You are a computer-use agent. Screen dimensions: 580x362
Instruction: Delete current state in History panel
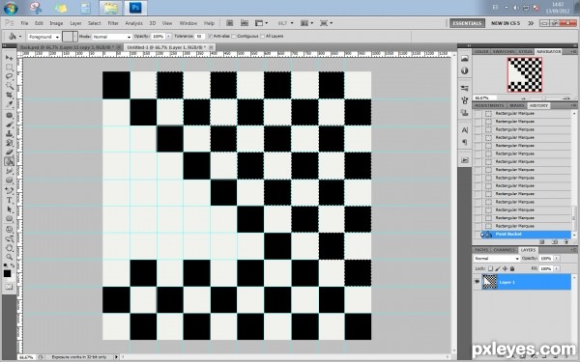(565, 242)
